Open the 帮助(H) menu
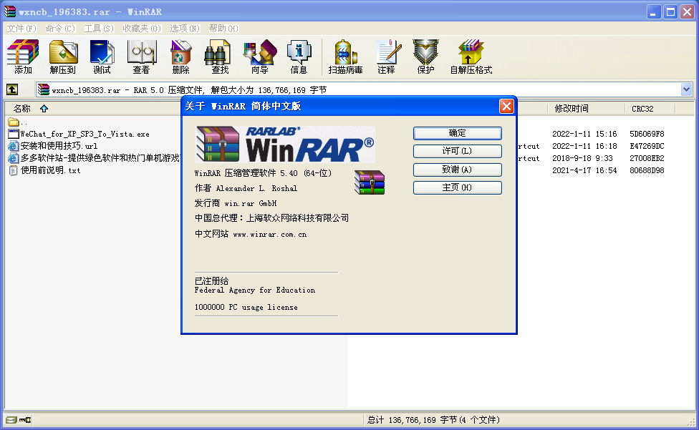The image size is (699, 430). (223, 29)
